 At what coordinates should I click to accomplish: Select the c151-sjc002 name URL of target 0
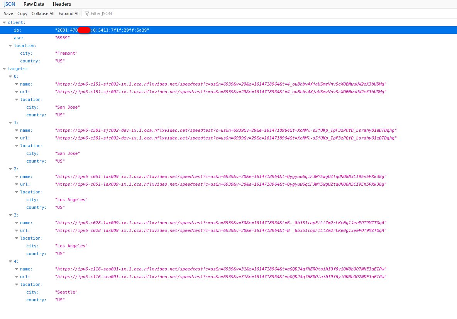(x=221, y=84)
